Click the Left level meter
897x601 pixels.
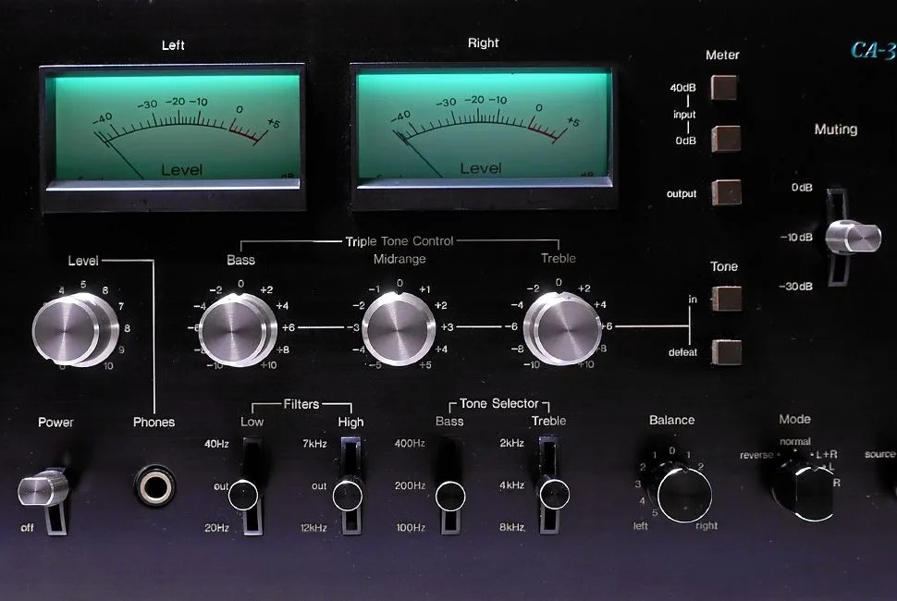tap(173, 125)
